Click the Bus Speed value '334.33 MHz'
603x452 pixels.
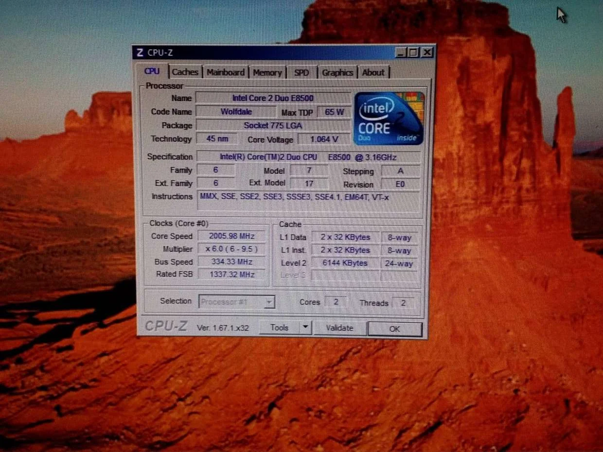point(231,261)
